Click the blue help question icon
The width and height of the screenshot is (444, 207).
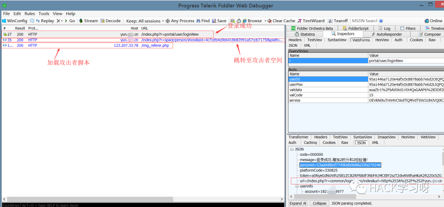tap(381, 21)
